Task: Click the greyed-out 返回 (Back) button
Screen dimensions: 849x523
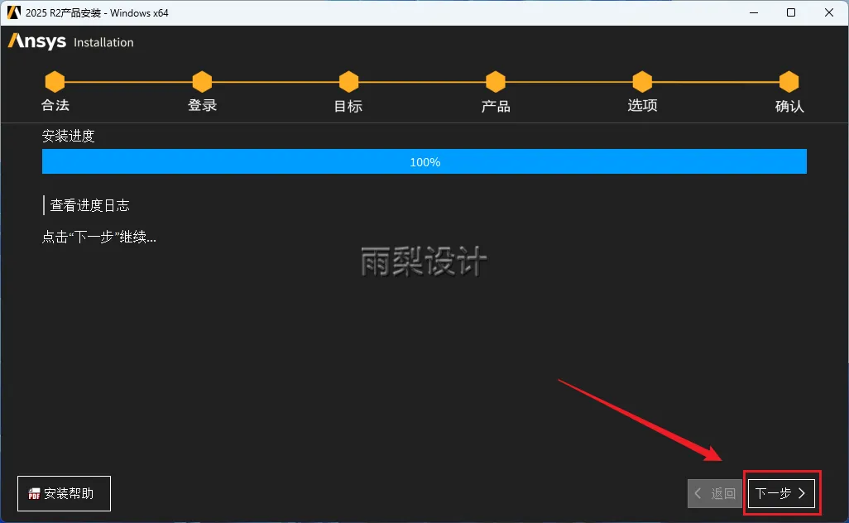Action: coord(715,493)
